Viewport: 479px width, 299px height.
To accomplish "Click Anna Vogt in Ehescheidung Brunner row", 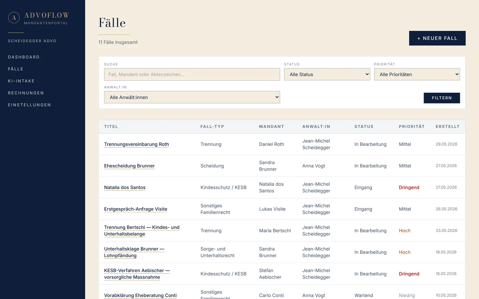I will click(313, 166).
